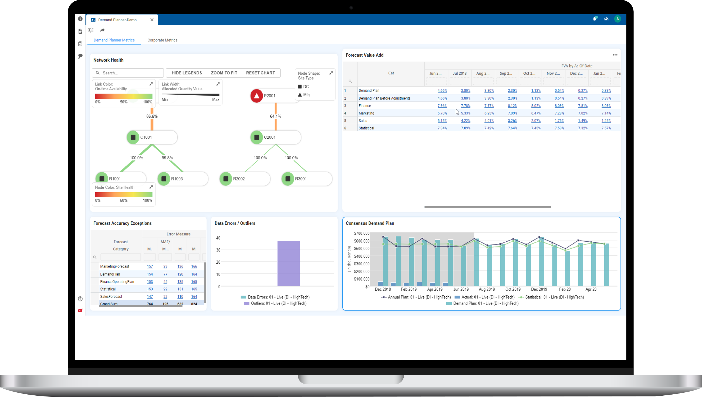Collapse the Link Color legend
The height and width of the screenshot is (397, 702).
[151, 84]
